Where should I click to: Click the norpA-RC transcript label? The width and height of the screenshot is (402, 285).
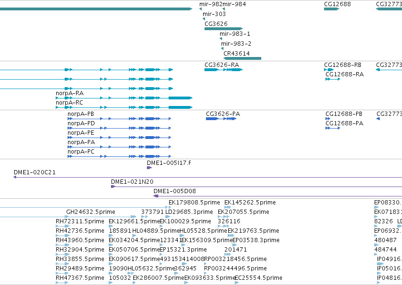(69, 103)
